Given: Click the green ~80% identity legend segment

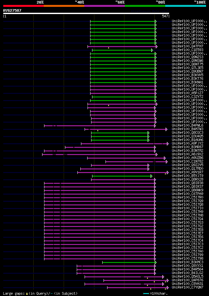Looking at the screenshot, I should [145, 6].
